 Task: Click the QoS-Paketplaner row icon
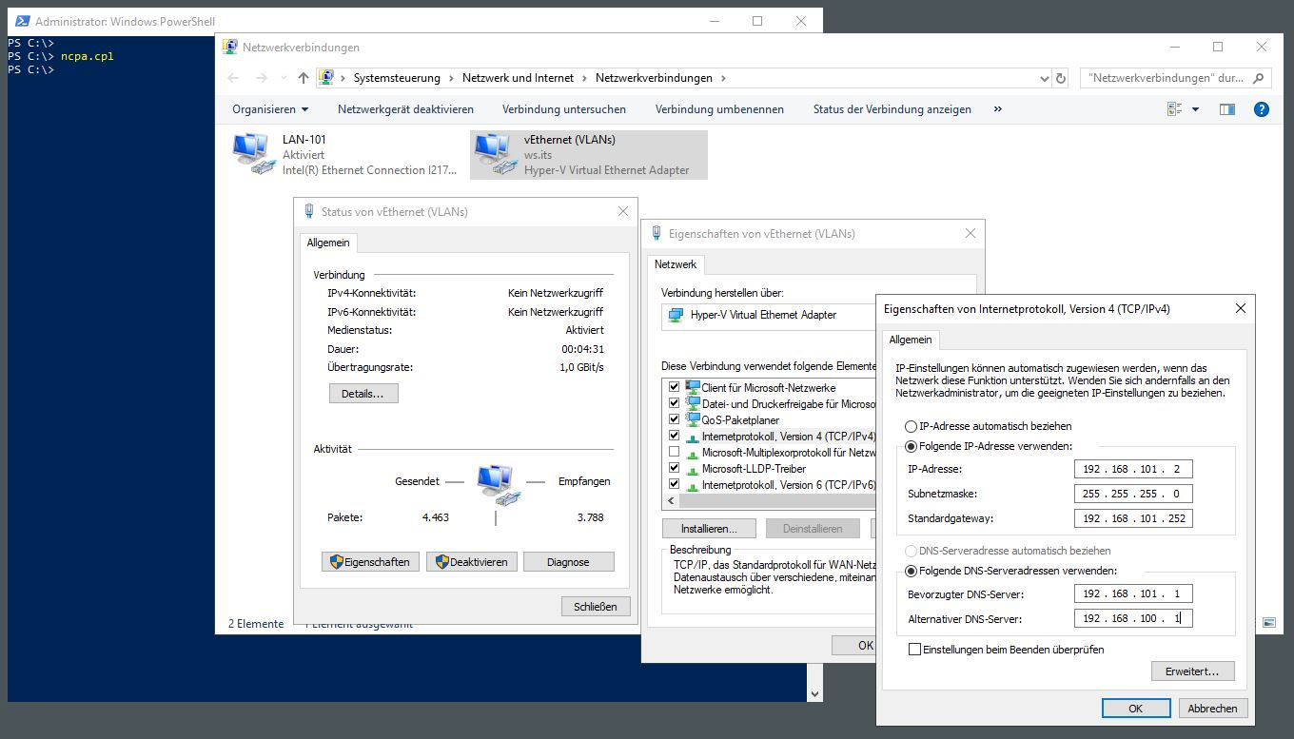pyautogui.click(x=693, y=419)
